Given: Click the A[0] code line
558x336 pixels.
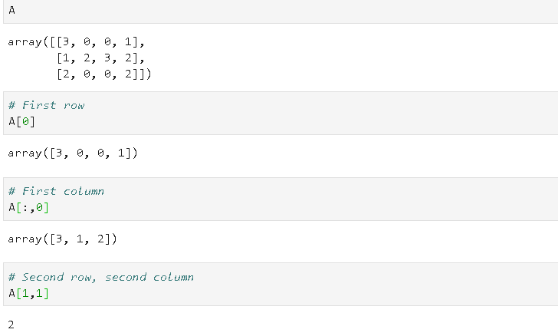Looking at the screenshot, I should pyautogui.click(x=21, y=121).
